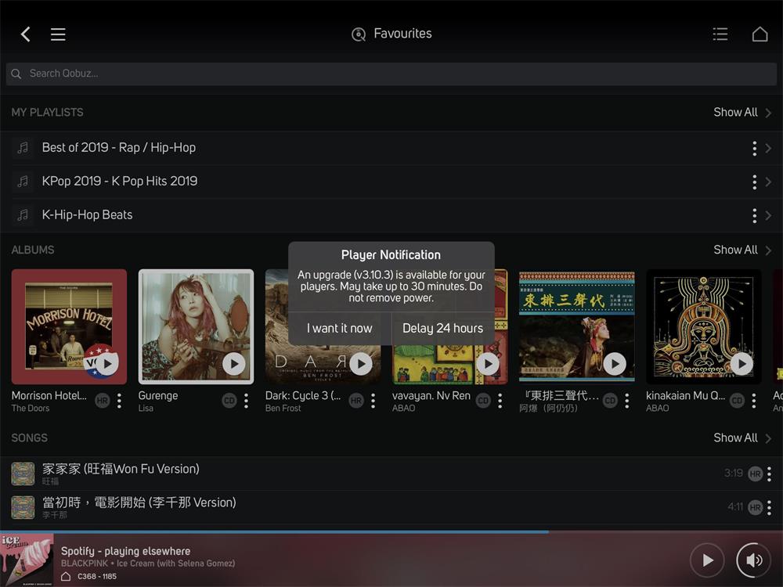Open options for K-Hip-Hop Beats playlist

pos(754,215)
